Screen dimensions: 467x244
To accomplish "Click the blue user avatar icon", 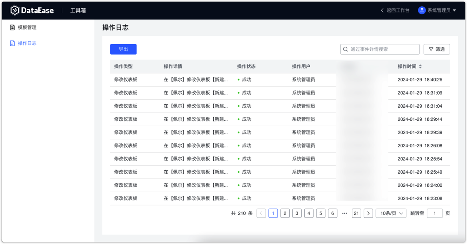I will [x=422, y=10].
